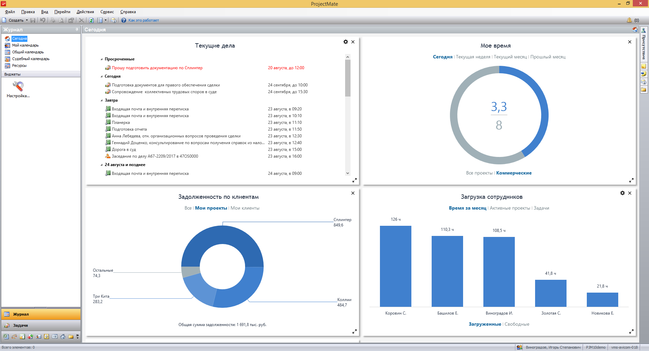Switch Мое время to Текущая неделя
Viewport: 649px width, 351px height.
(x=473, y=57)
